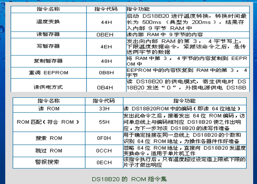Click the 0CCH code for 跳过 ROM
This screenshot has width=257, height=184.
tap(104, 151)
